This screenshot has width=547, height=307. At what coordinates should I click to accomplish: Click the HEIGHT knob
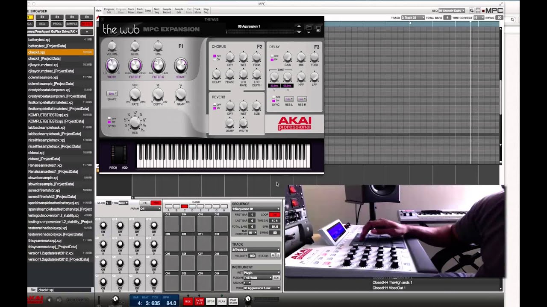pos(181,65)
